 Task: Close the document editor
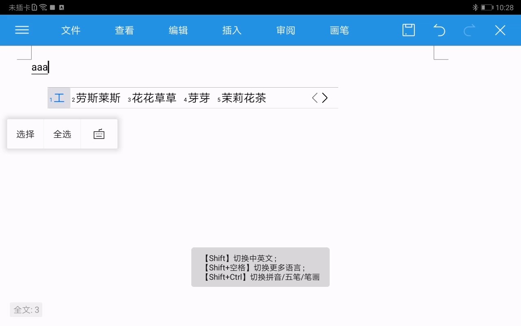click(x=500, y=30)
